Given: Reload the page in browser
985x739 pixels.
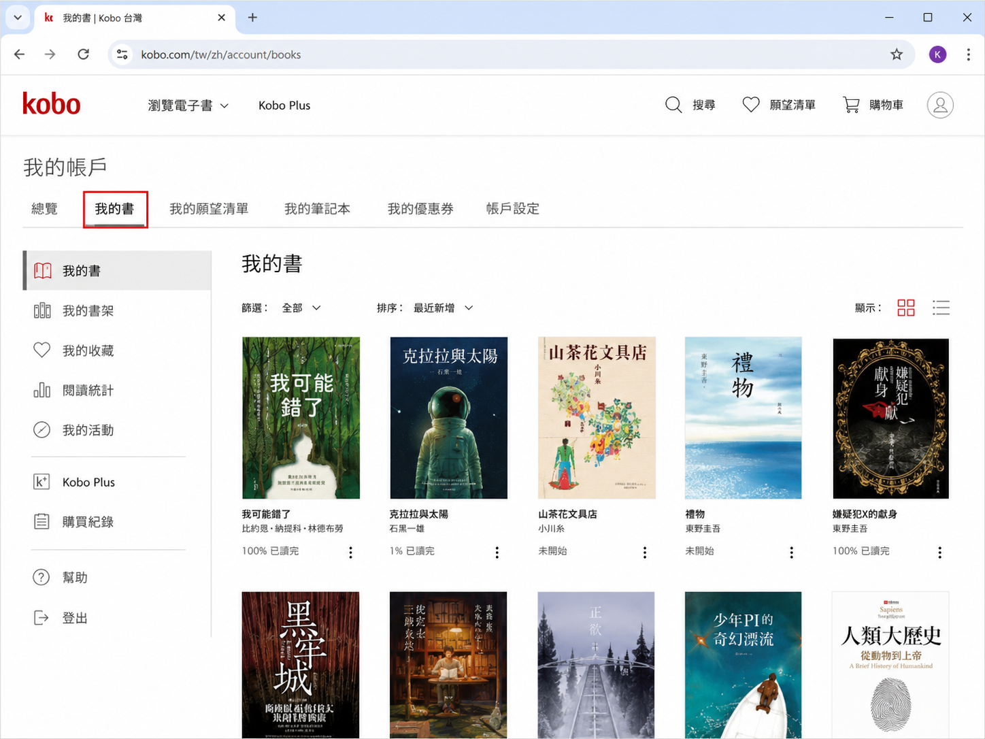Looking at the screenshot, I should 83,54.
